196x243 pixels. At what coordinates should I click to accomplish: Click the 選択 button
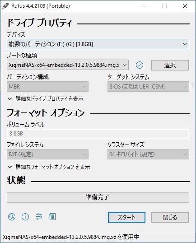pos(170,65)
